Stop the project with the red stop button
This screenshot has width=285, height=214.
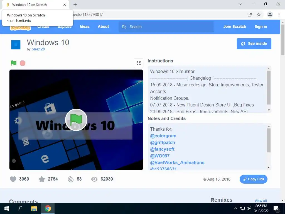click(x=23, y=63)
